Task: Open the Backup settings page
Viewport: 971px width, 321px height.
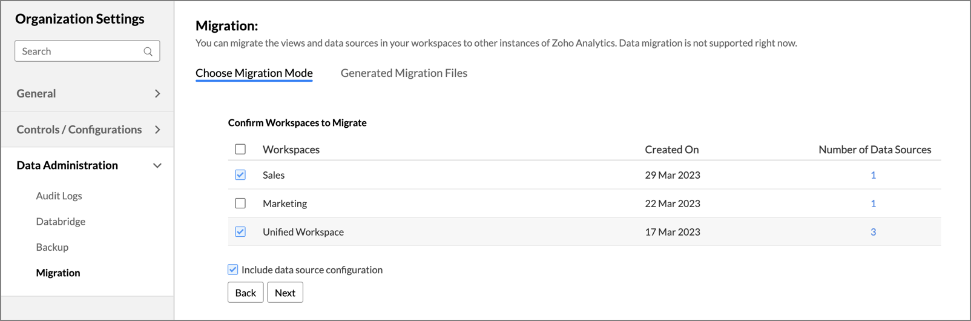Action: pyautogui.click(x=52, y=247)
